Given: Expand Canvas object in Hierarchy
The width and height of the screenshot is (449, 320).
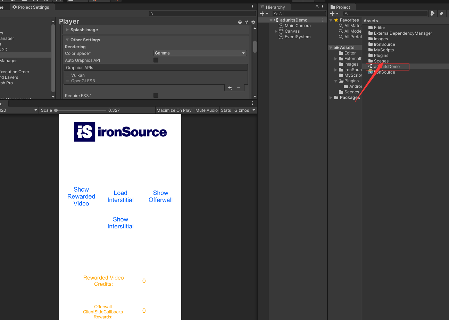Looking at the screenshot, I should (276, 31).
